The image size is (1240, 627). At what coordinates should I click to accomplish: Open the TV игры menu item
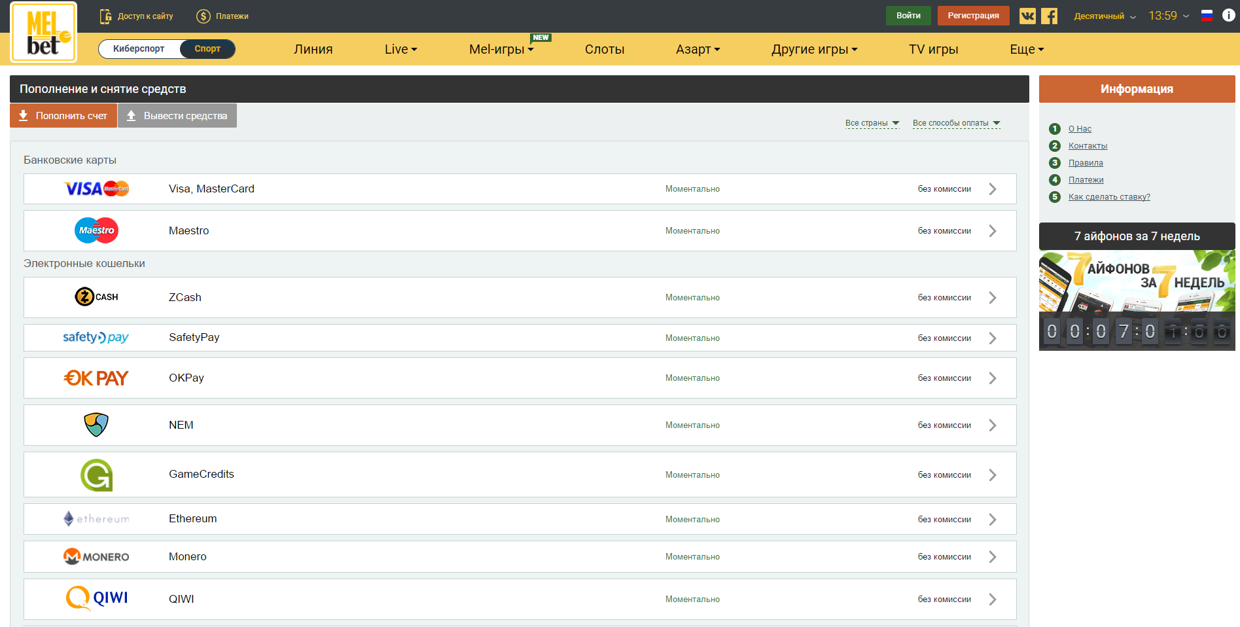(x=933, y=49)
